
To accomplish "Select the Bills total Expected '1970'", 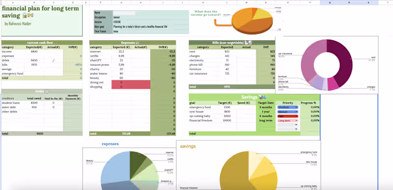I will 227,87.
